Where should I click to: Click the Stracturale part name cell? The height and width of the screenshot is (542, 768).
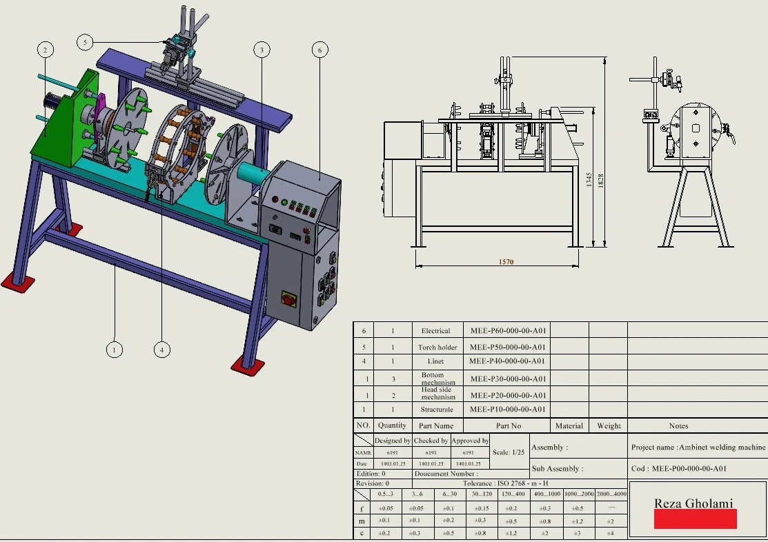pos(437,410)
